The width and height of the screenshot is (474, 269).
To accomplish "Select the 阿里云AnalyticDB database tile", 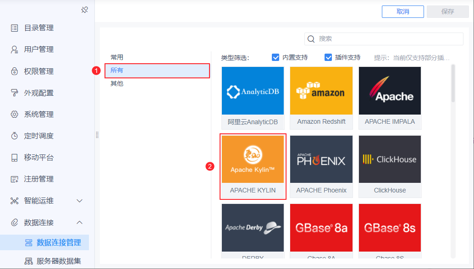I will pos(253,98).
